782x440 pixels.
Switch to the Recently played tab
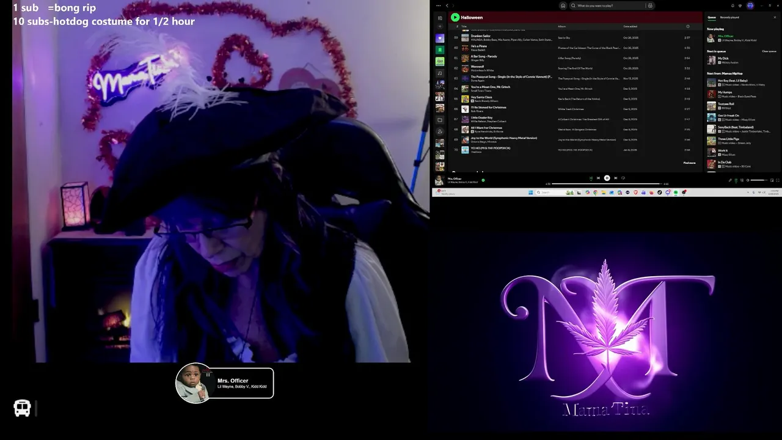729,17
